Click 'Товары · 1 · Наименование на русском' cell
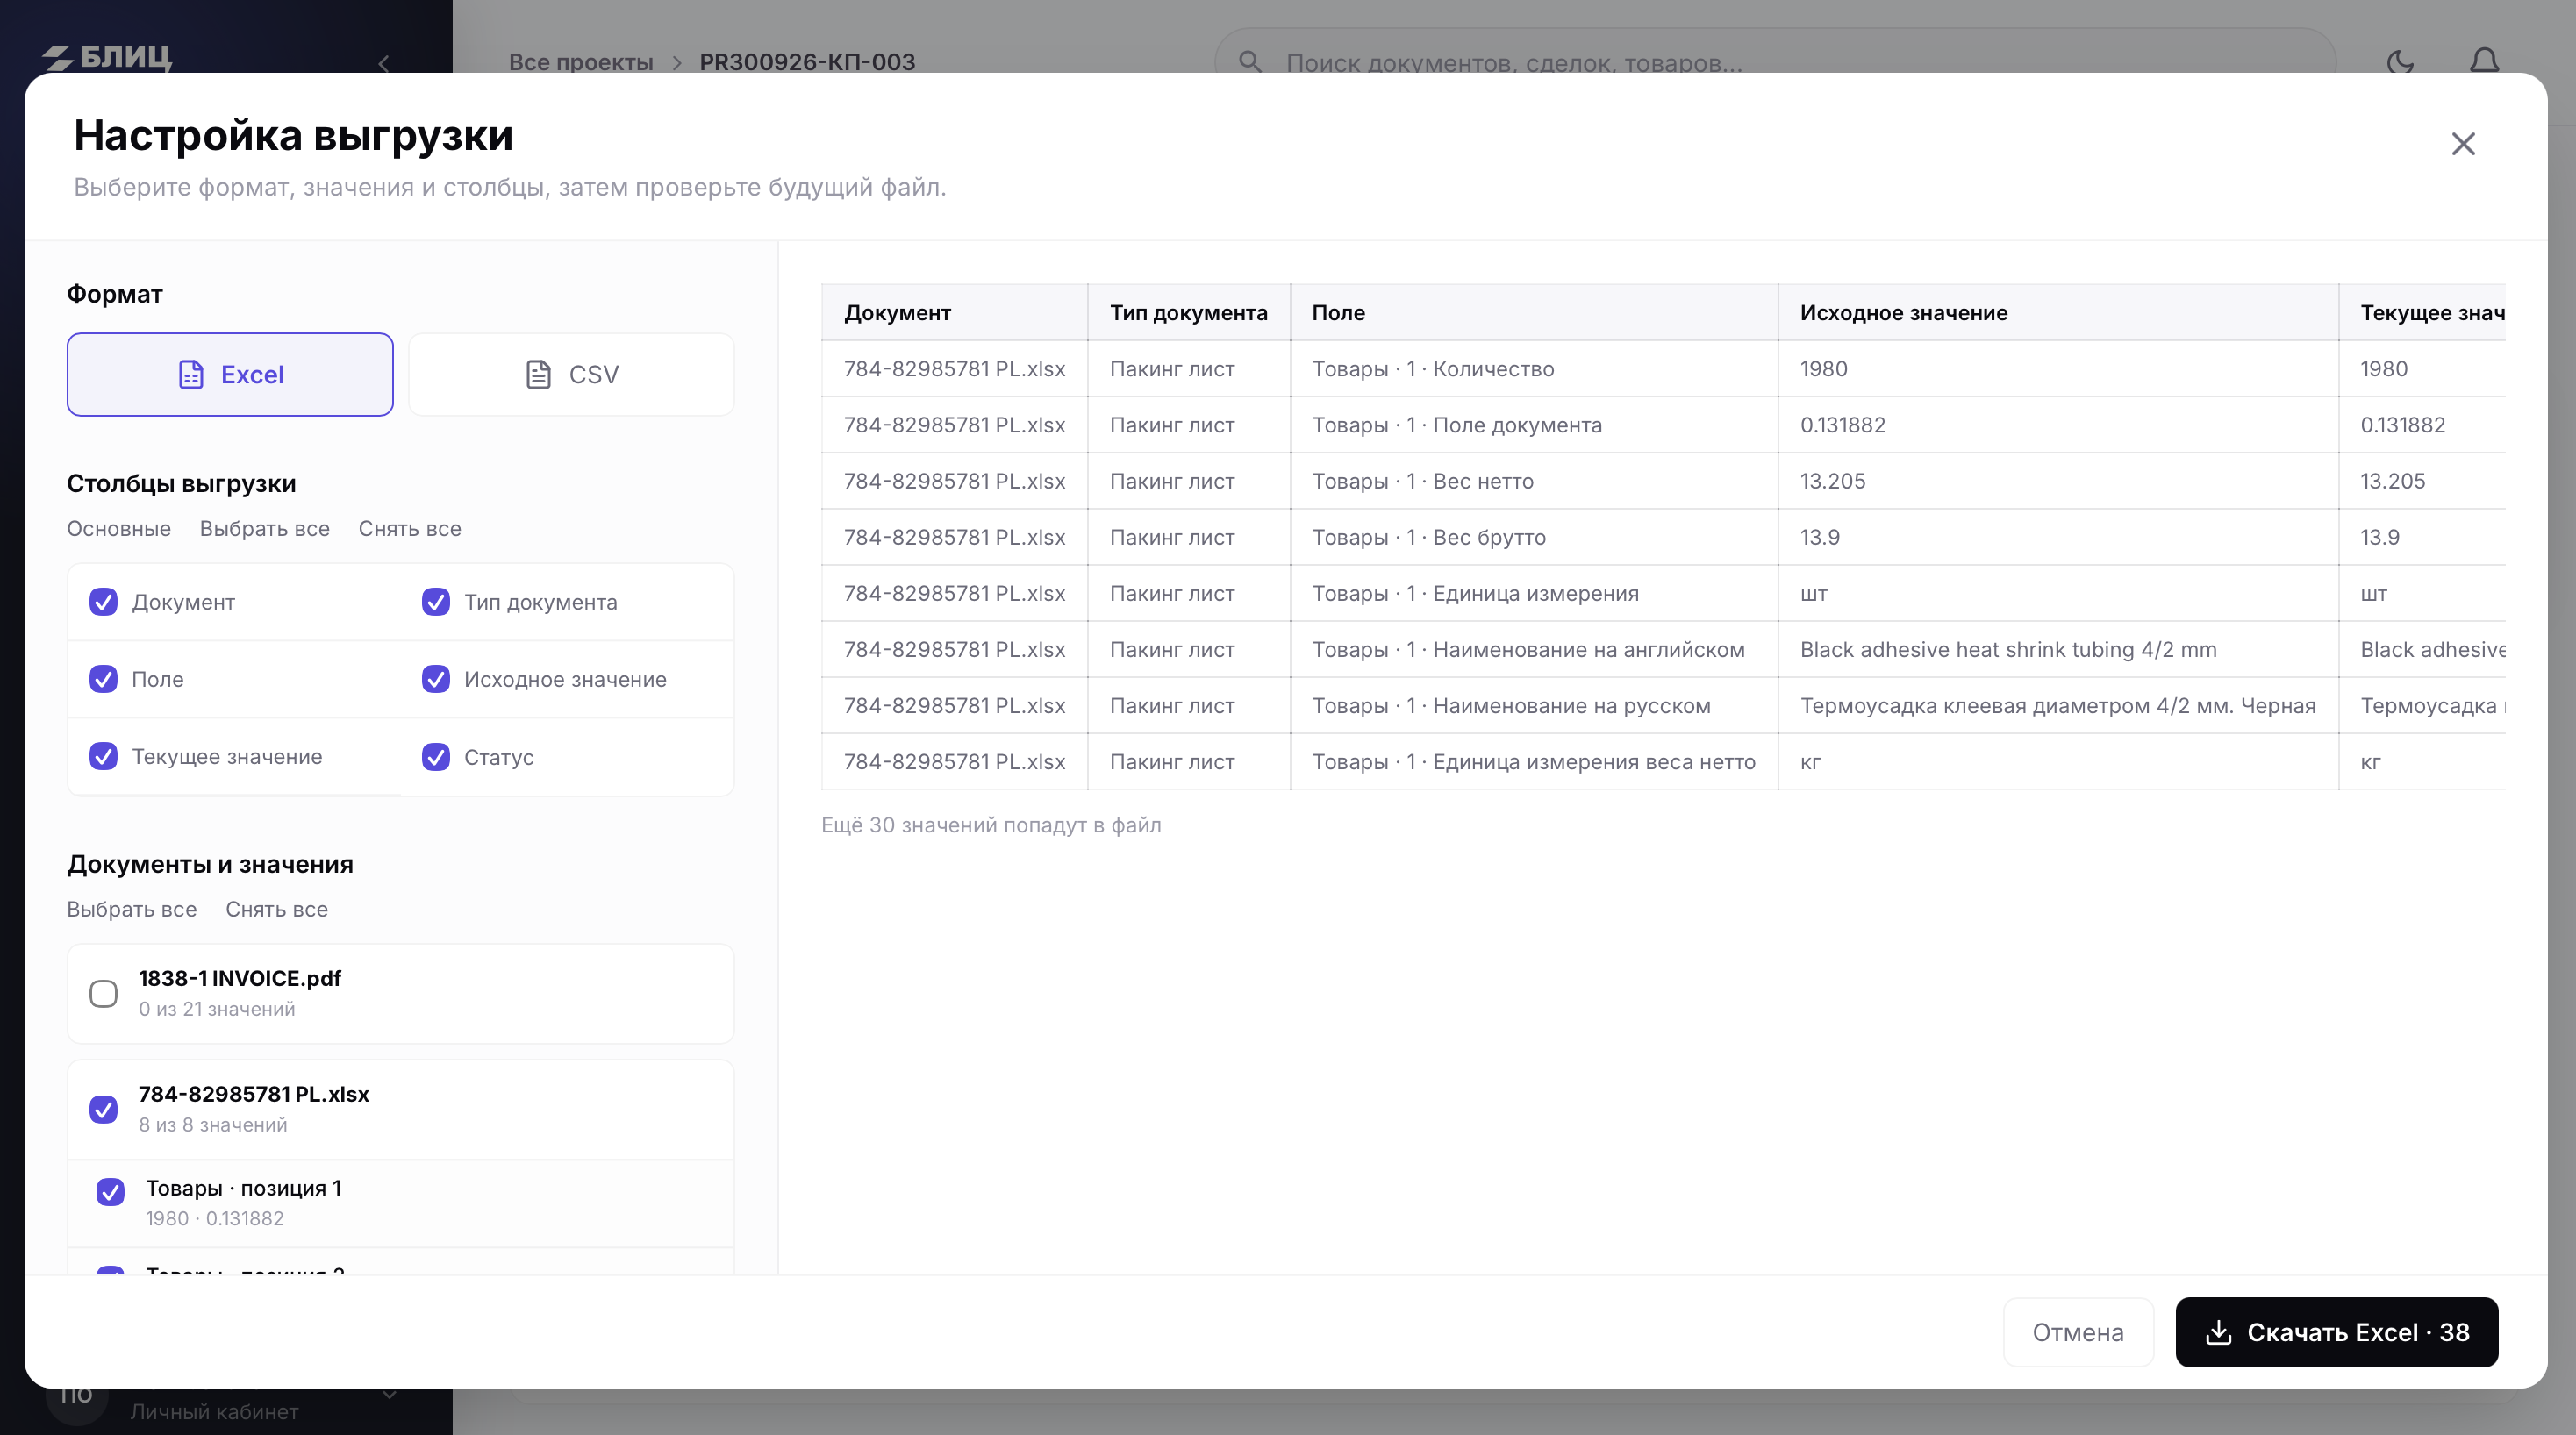Viewport: 2576px width, 1435px height. (x=1534, y=706)
